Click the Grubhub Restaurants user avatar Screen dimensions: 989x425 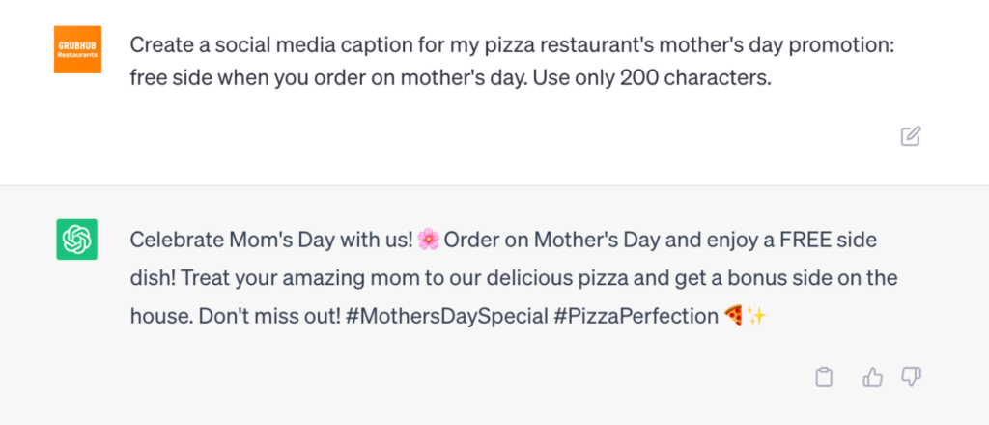(77, 50)
